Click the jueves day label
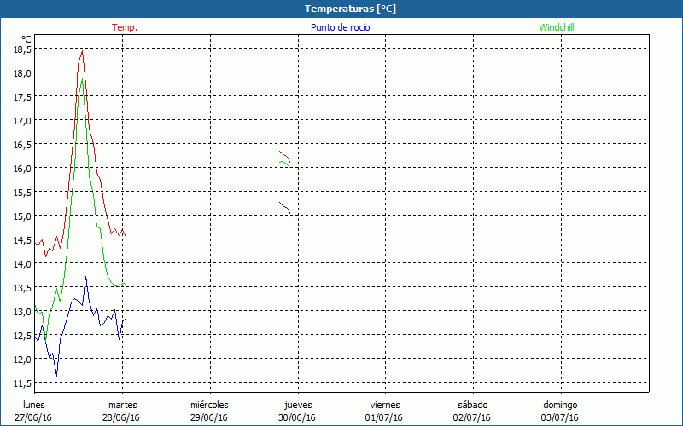Image resolution: width=683 pixels, height=426 pixels. (298, 405)
